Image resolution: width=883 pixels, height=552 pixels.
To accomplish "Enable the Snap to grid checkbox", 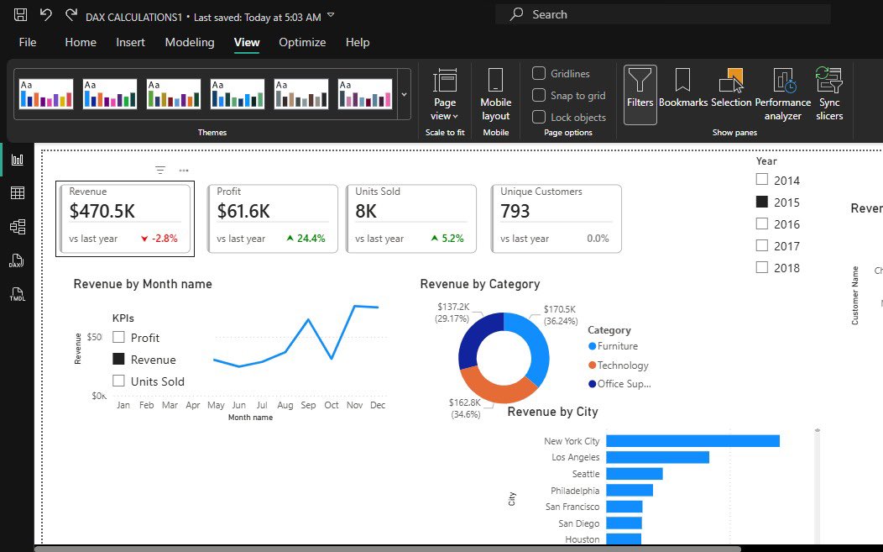I will [x=539, y=95].
